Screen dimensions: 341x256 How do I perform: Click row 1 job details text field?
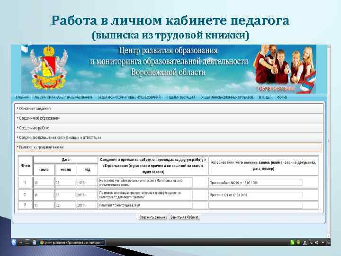coord(145,183)
